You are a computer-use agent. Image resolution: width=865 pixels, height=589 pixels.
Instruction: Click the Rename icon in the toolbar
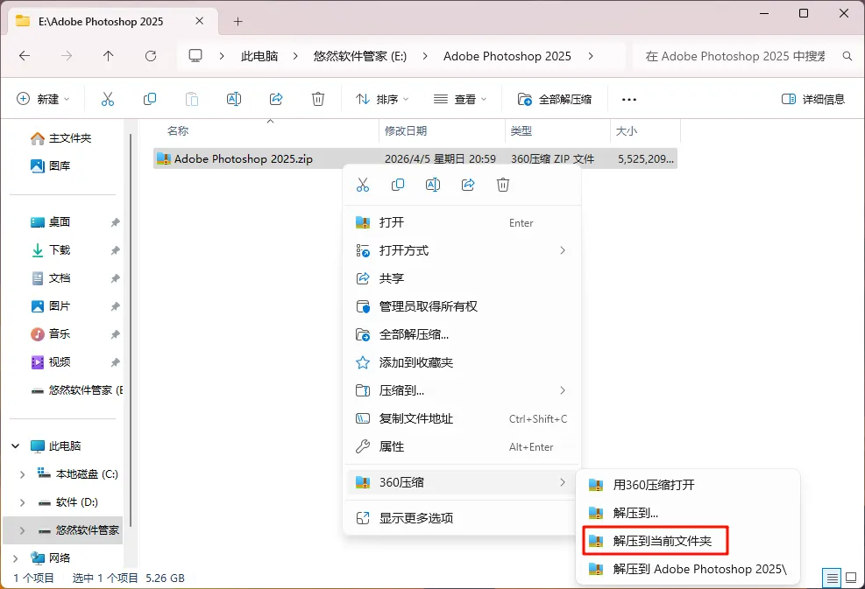point(234,99)
